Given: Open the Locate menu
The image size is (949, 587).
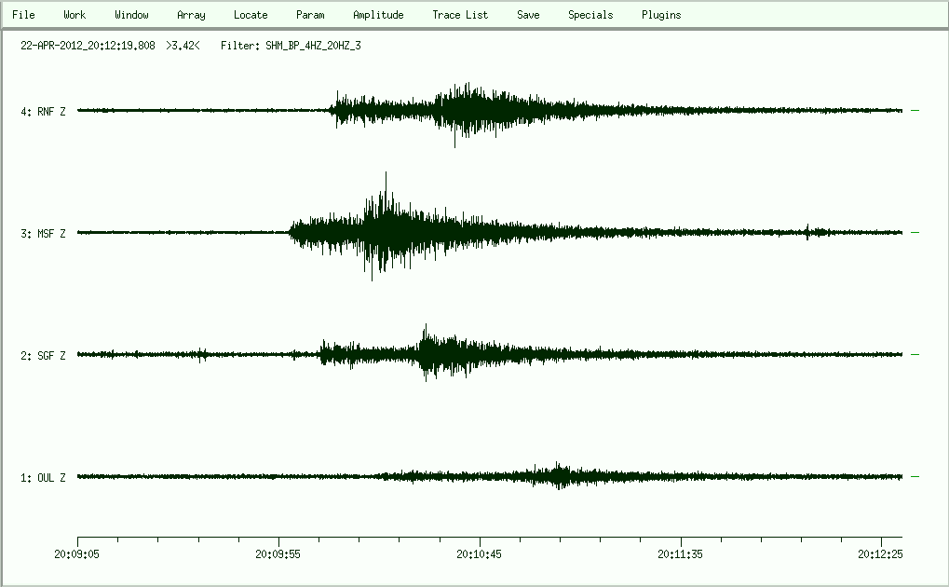Looking at the screenshot, I should [251, 15].
